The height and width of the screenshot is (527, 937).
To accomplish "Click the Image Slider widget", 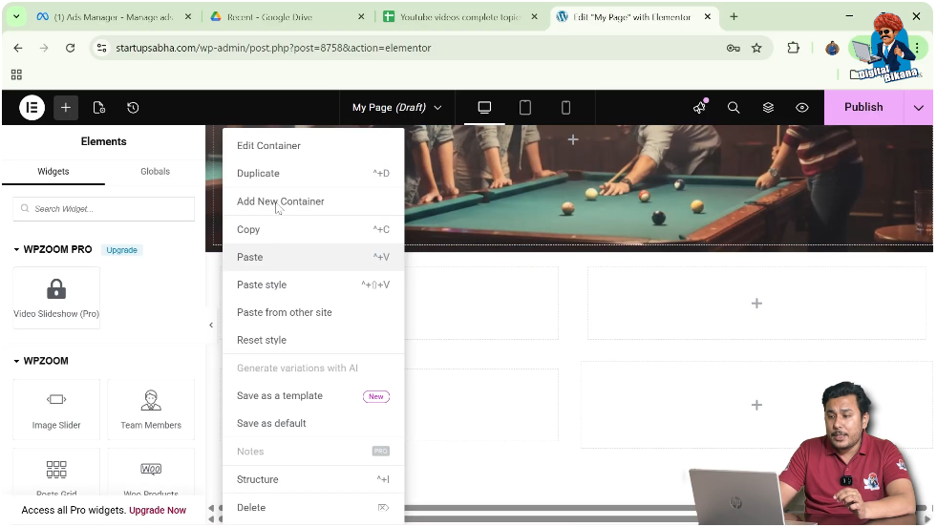I will tap(56, 409).
